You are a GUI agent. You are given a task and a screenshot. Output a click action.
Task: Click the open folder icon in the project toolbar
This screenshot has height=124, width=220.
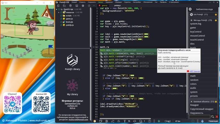point(64,6)
